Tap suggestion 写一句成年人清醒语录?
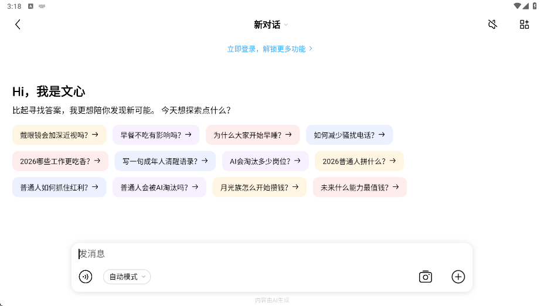 tap(165, 161)
